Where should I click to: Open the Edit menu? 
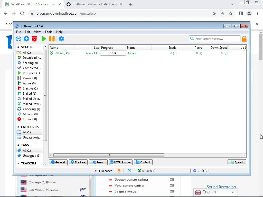[x=27, y=32]
